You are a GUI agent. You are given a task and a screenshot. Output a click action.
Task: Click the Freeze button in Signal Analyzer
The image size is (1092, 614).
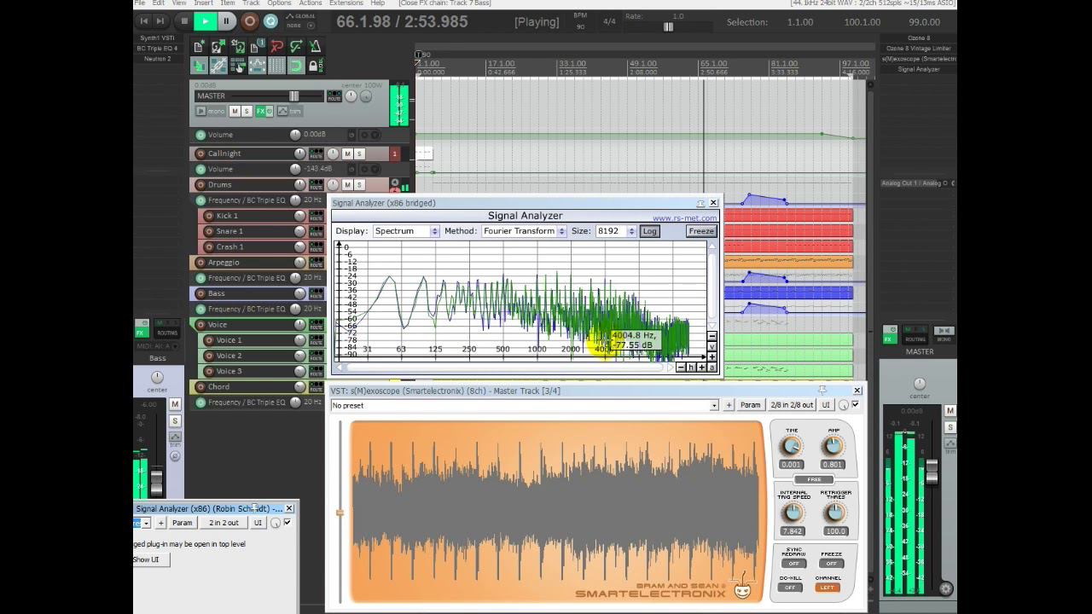(x=701, y=231)
